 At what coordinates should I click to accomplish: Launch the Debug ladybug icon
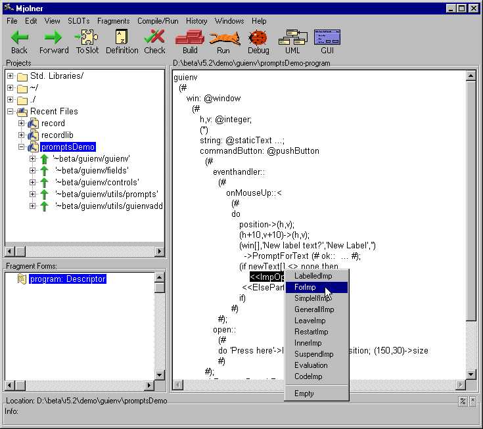[258, 37]
